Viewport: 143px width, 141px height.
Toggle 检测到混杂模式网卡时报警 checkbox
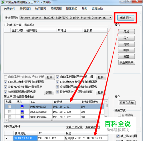[57, 92]
